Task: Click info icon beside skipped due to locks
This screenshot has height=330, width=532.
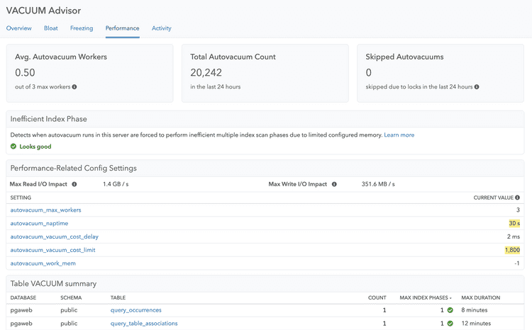Action: tap(477, 86)
